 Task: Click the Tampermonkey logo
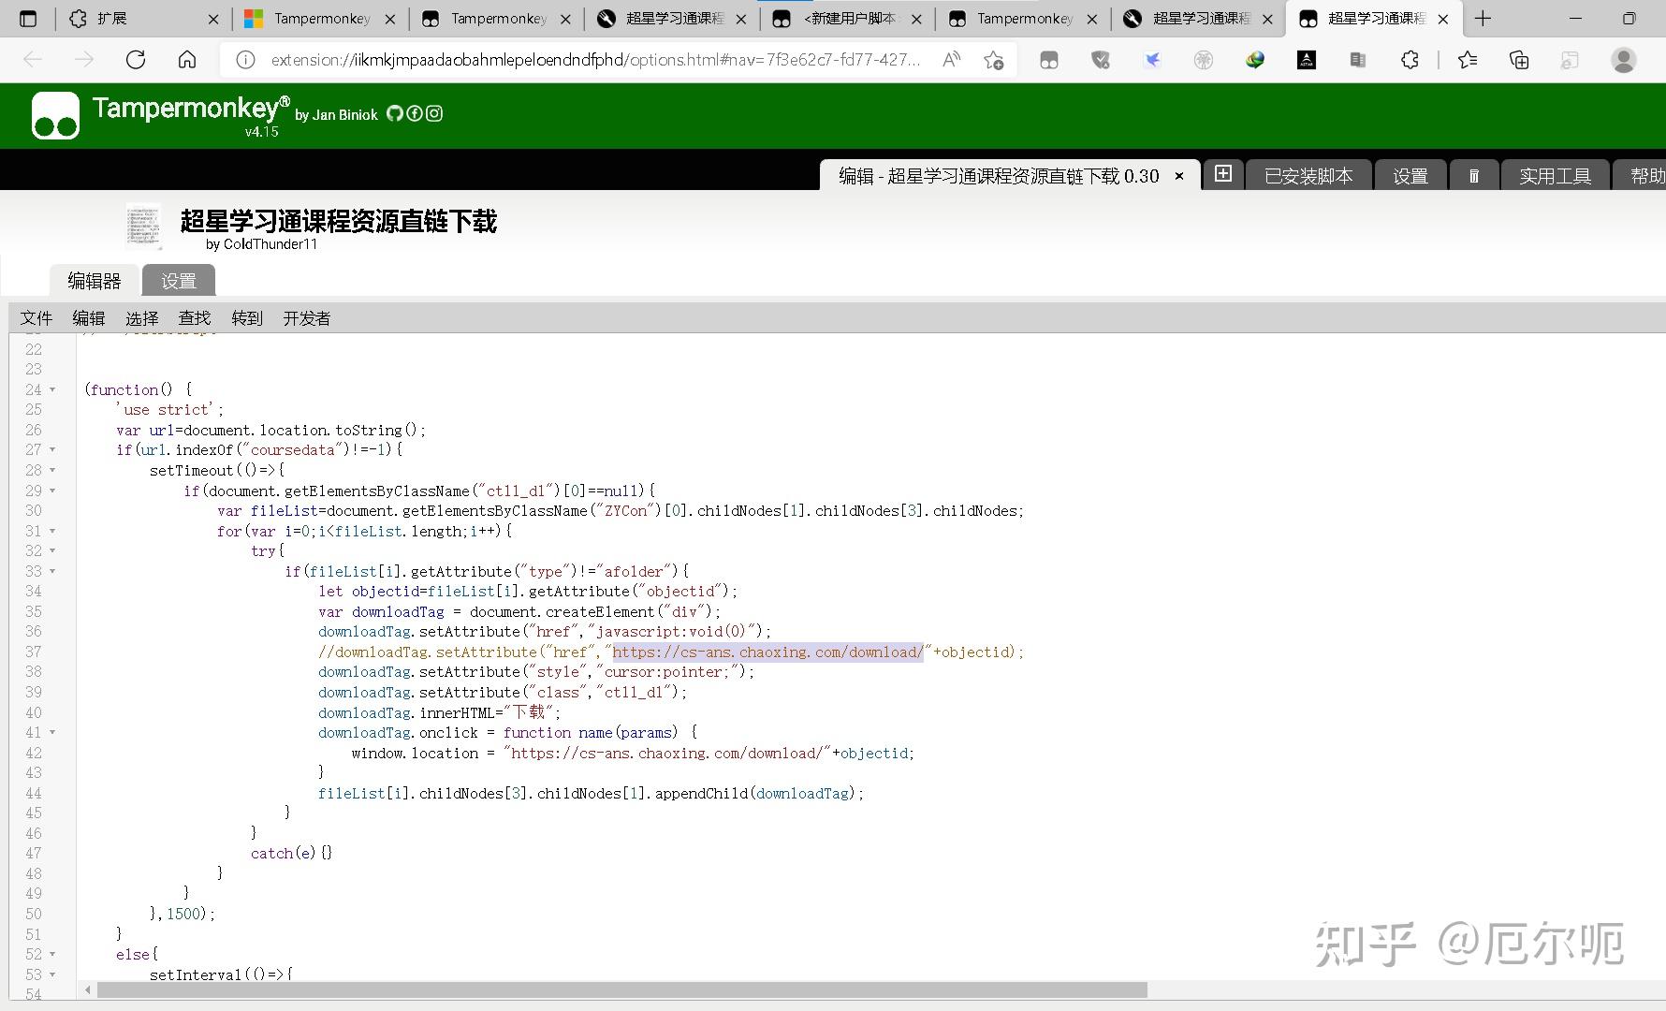click(x=56, y=115)
